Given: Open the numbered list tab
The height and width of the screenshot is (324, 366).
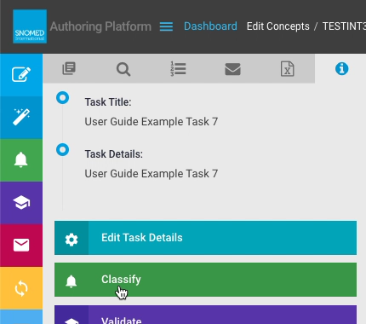Looking at the screenshot, I should tap(178, 69).
